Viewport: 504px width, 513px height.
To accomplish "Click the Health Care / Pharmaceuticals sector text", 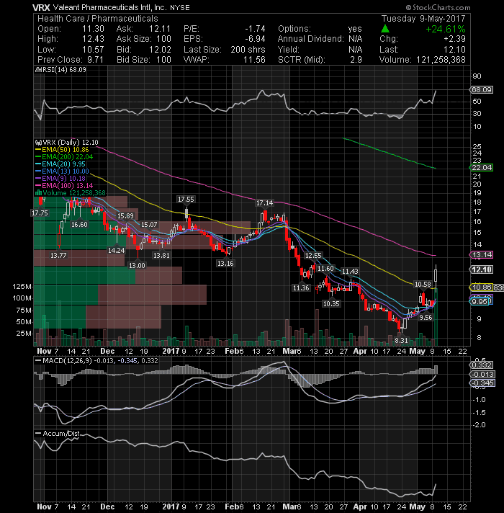I will tap(98, 19).
